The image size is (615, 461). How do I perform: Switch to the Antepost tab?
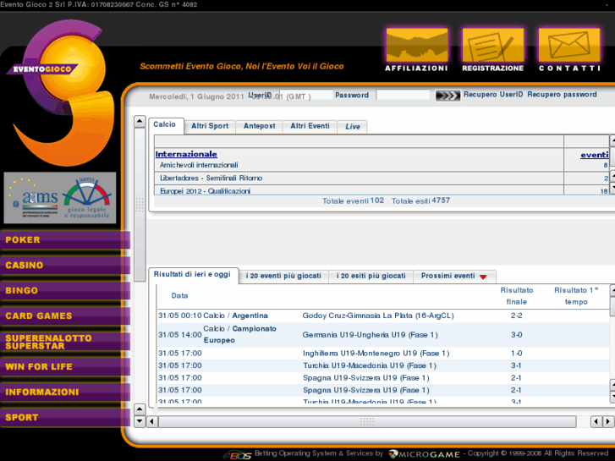(x=259, y=126)
